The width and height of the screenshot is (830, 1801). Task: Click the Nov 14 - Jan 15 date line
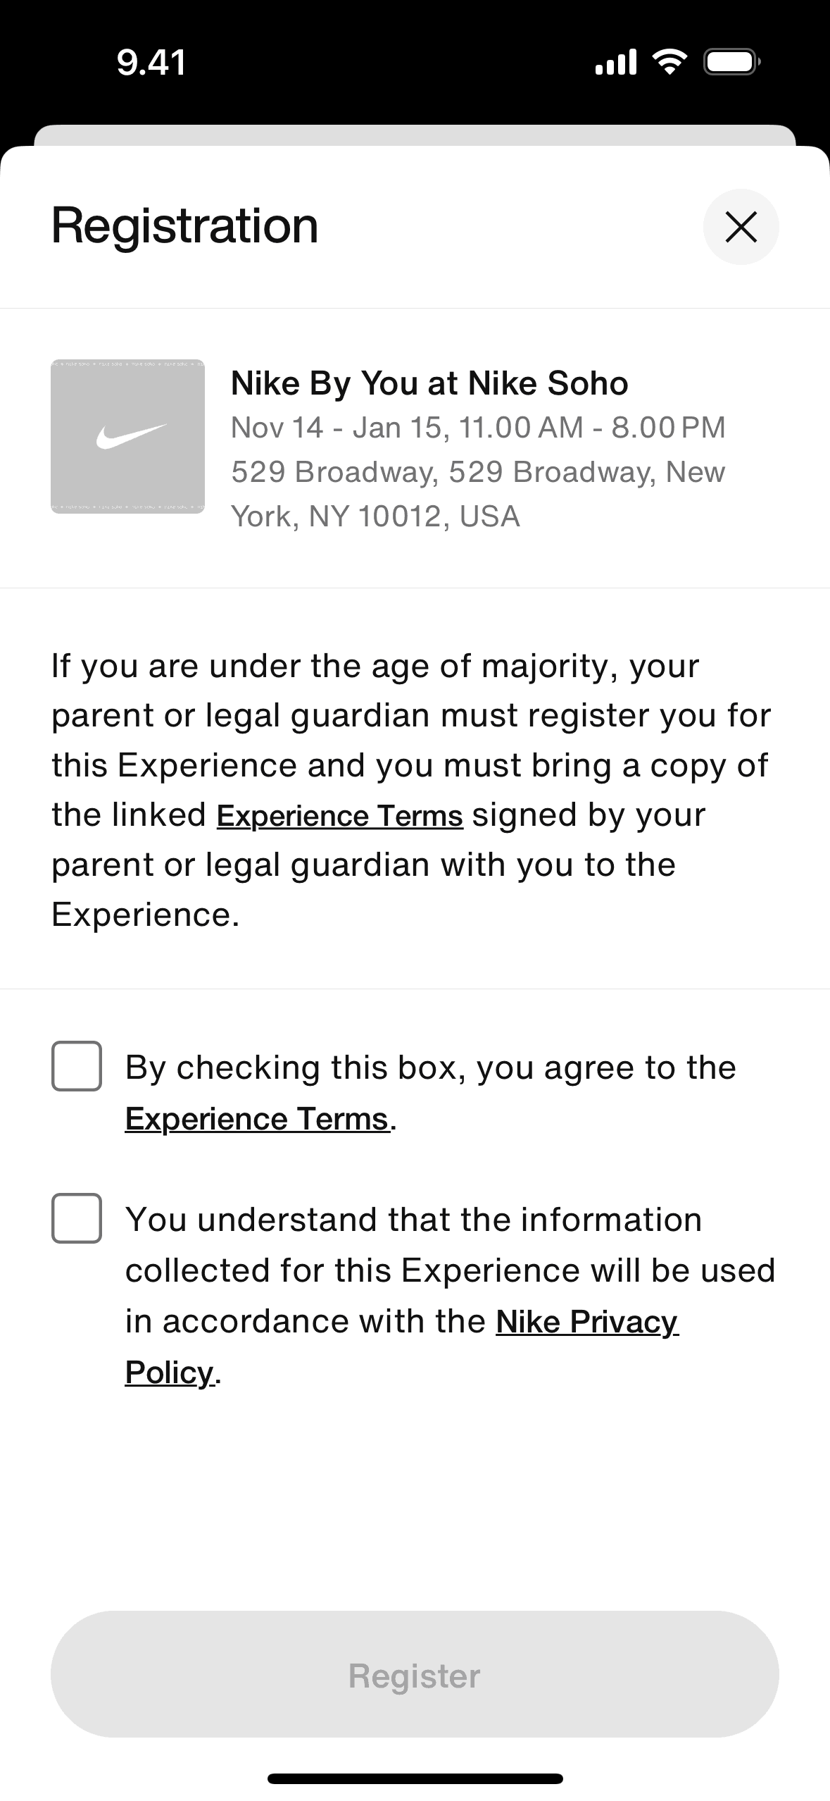478,428
